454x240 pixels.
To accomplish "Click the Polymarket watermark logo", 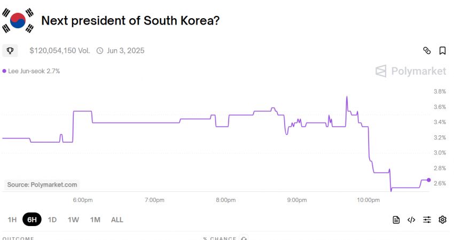I will (x=411, y=71).
